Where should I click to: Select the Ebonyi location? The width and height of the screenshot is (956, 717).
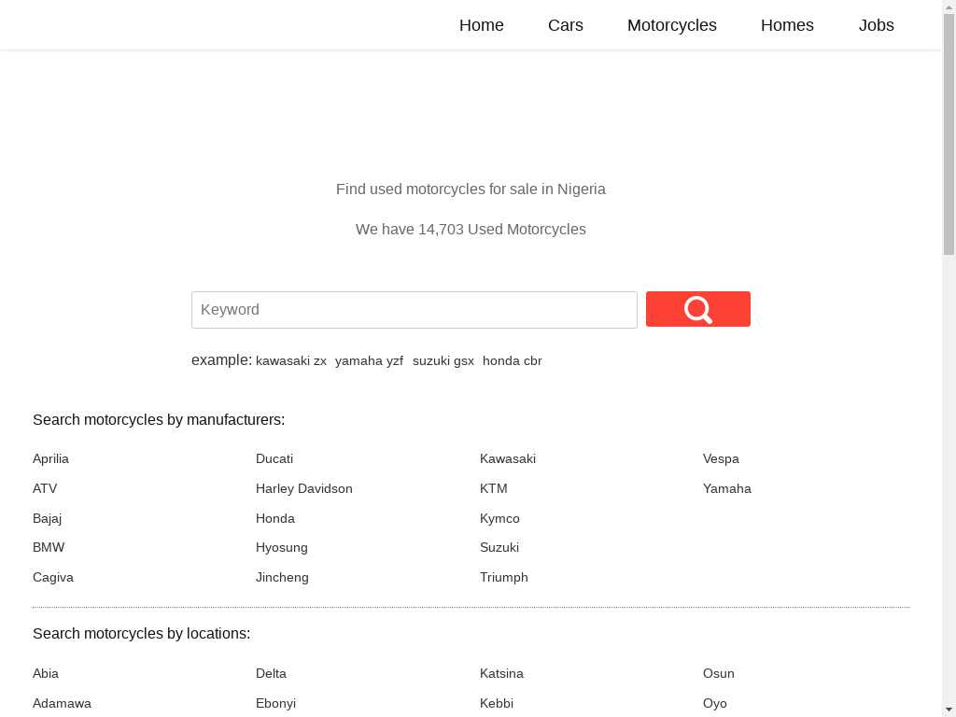pos(275,704)
